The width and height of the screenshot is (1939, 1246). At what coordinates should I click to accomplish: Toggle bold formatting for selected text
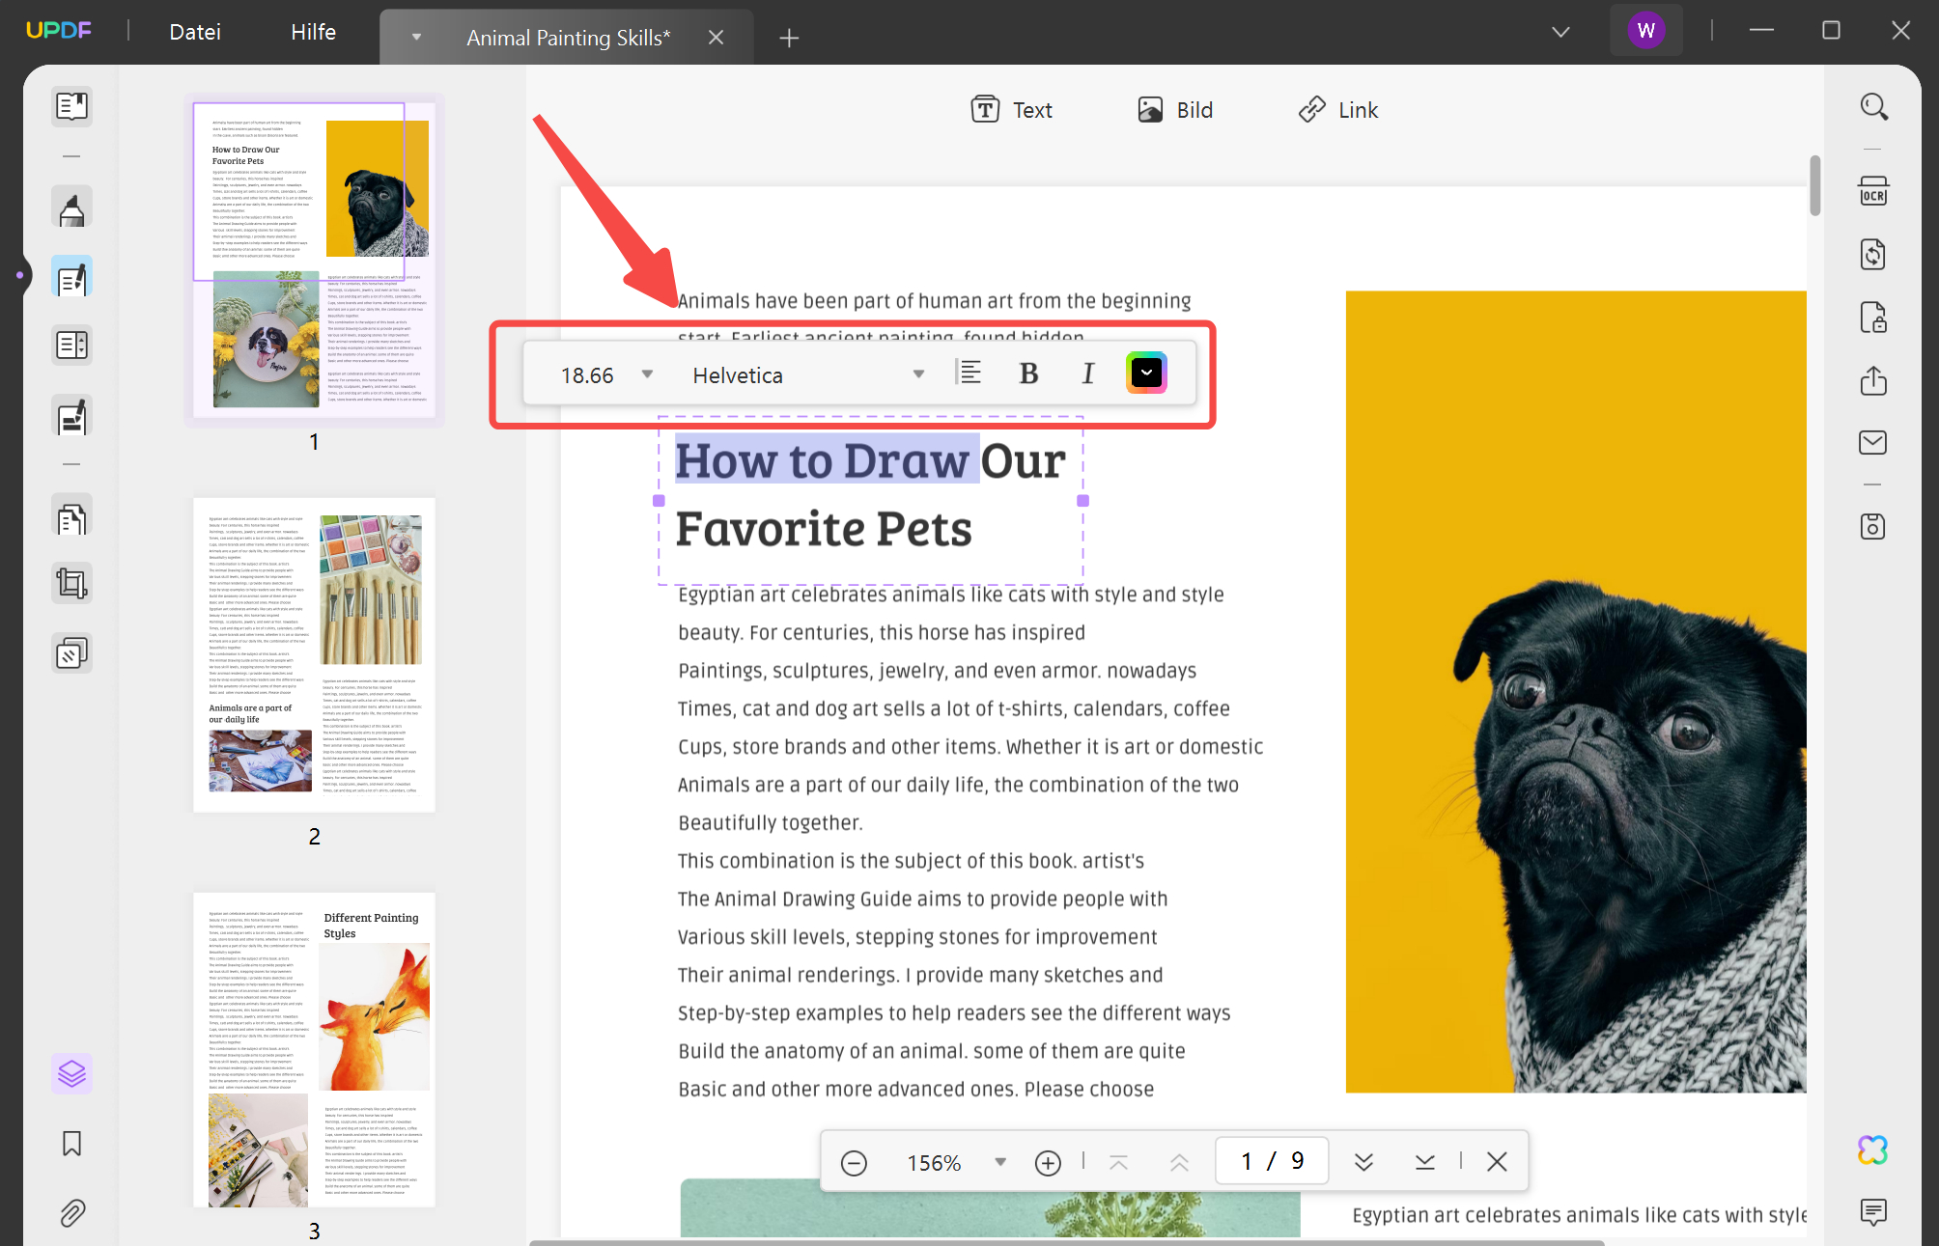1028,374
